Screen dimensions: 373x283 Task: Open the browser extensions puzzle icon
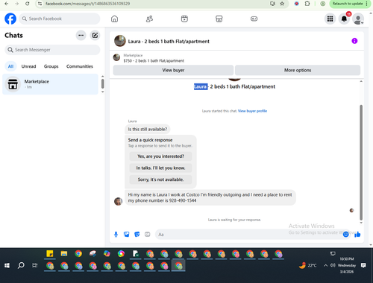[x=307, y=4]
